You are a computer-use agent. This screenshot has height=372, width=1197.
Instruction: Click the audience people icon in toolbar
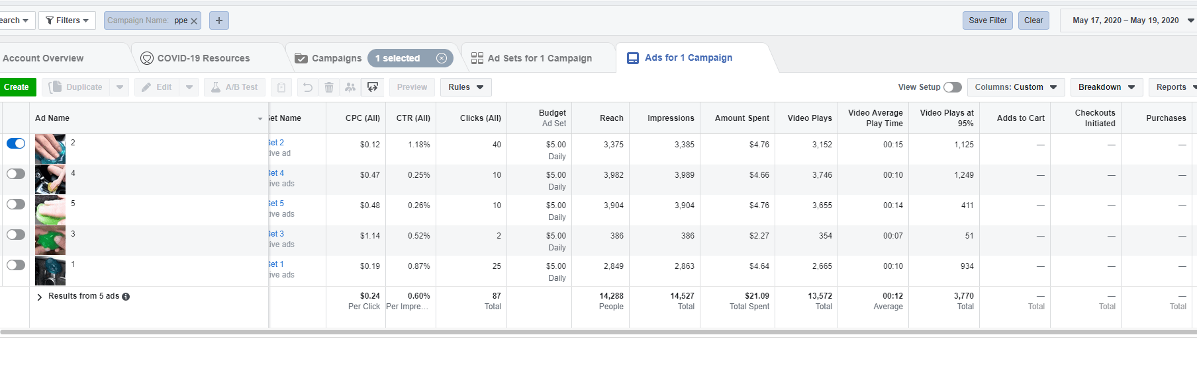[350, 87]
